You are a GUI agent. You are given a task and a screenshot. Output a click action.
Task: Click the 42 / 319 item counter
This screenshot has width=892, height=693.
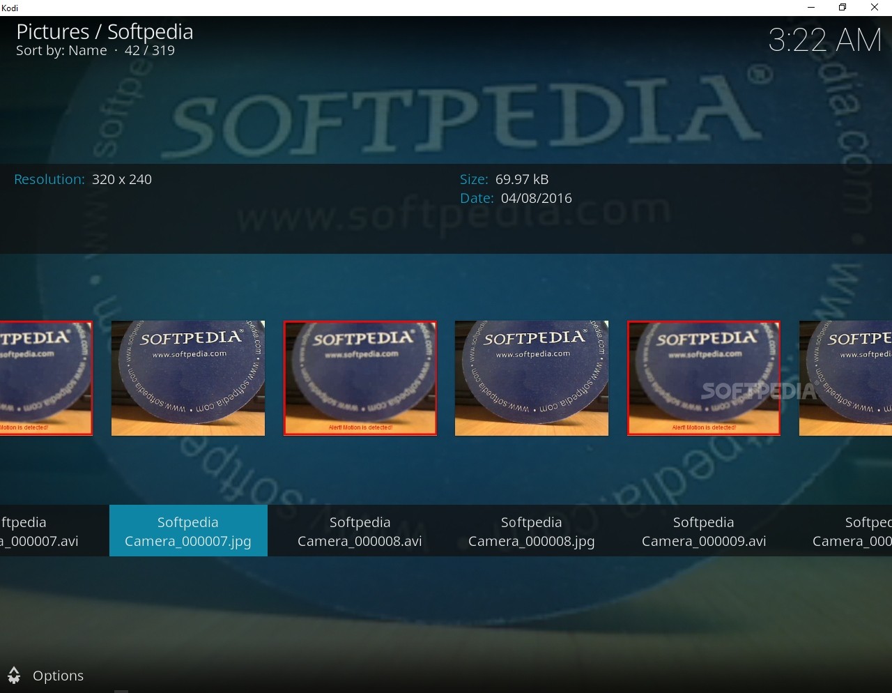click(149, 51)
